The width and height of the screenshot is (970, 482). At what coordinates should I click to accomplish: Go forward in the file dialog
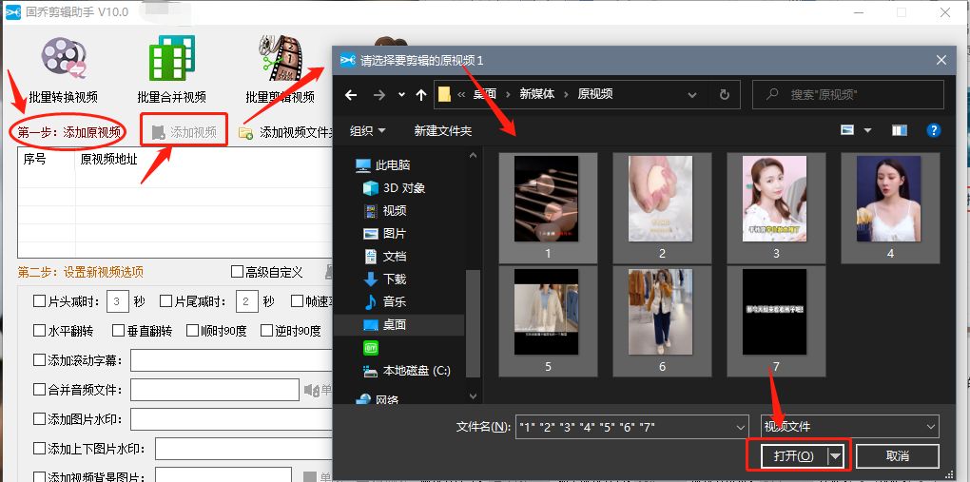coord(379,95)
